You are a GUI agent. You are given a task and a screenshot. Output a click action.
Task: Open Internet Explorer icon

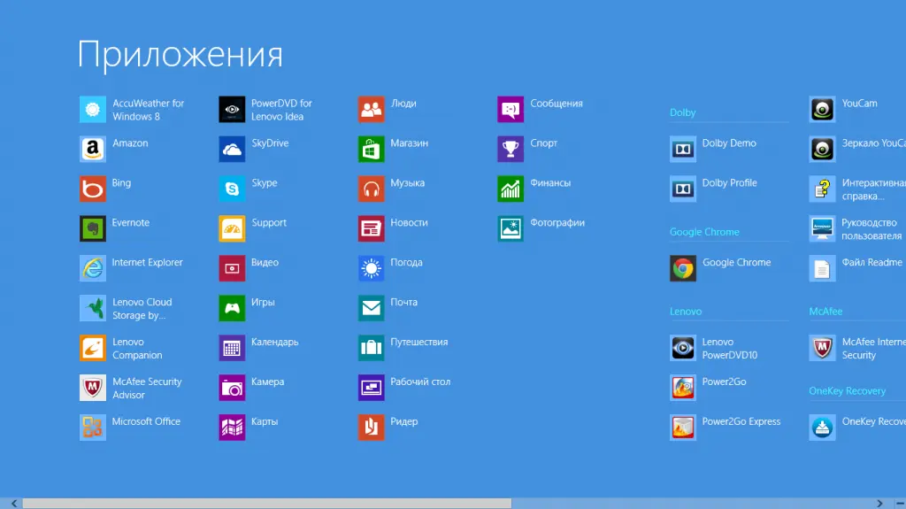point(92,268)
